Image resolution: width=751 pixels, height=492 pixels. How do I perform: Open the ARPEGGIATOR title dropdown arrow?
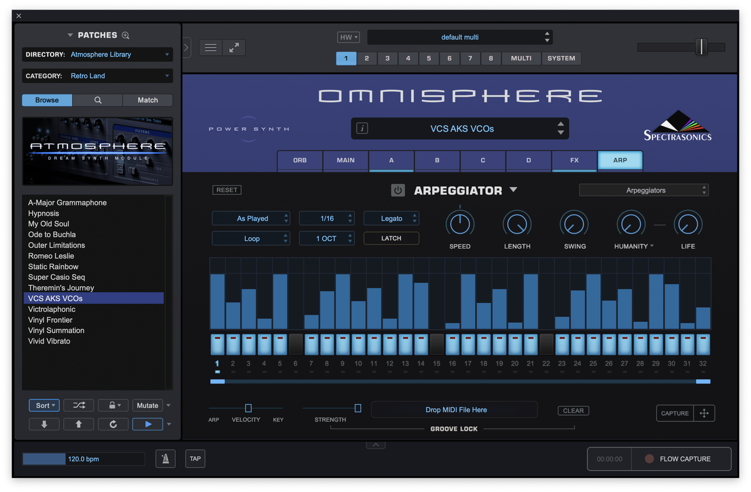[513, 190]
